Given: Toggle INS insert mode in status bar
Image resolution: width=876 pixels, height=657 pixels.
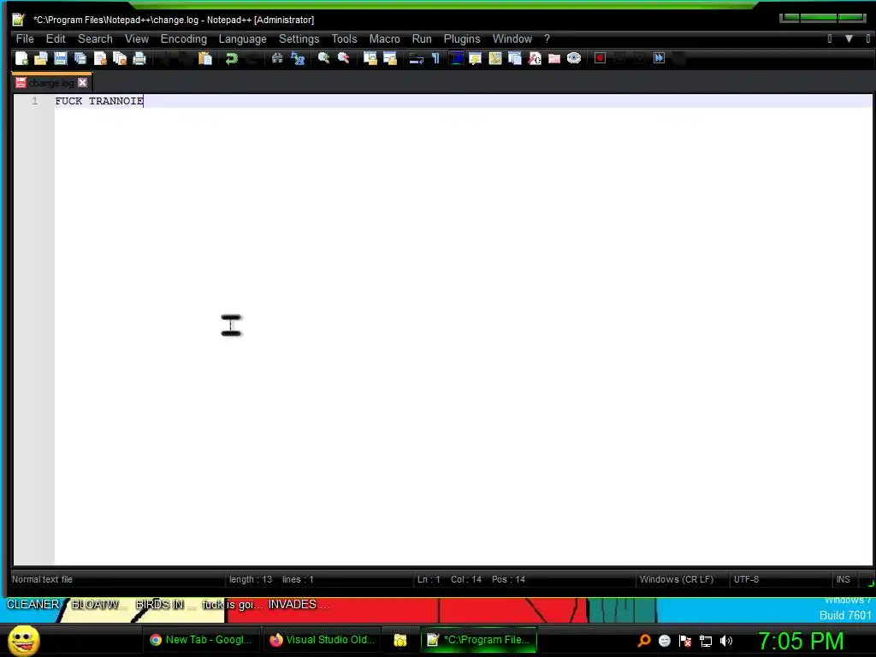Looking at the screenshot, I should [x=843, y=579].
